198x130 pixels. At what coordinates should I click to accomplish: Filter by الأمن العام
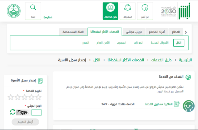pos(103,43)
